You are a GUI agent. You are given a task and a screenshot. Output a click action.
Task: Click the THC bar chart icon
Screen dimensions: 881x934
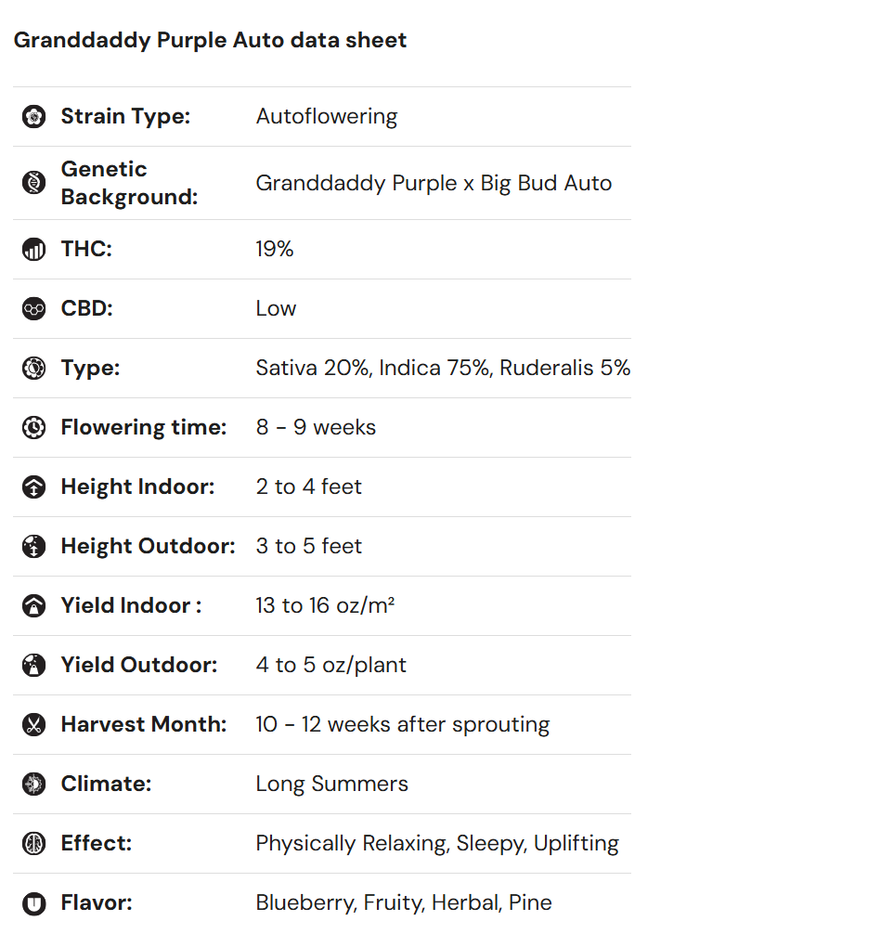pos(33,250)
